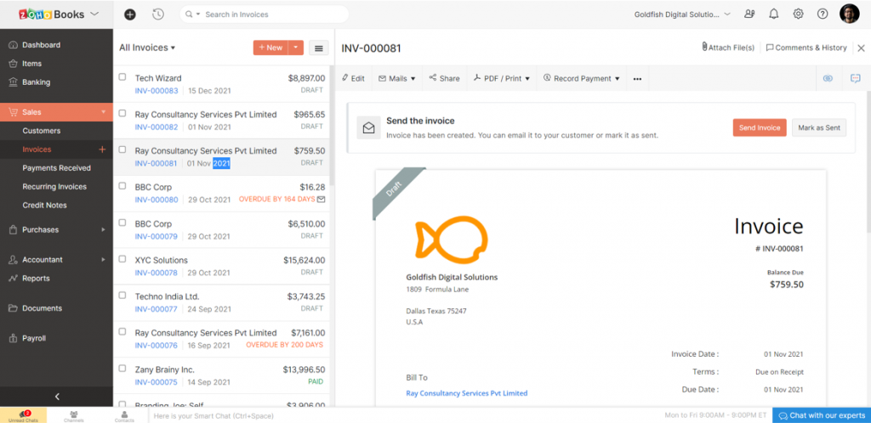
Task: Check the INV-000079 BBC Corp checkbox
Action: (x=122, y=223)
